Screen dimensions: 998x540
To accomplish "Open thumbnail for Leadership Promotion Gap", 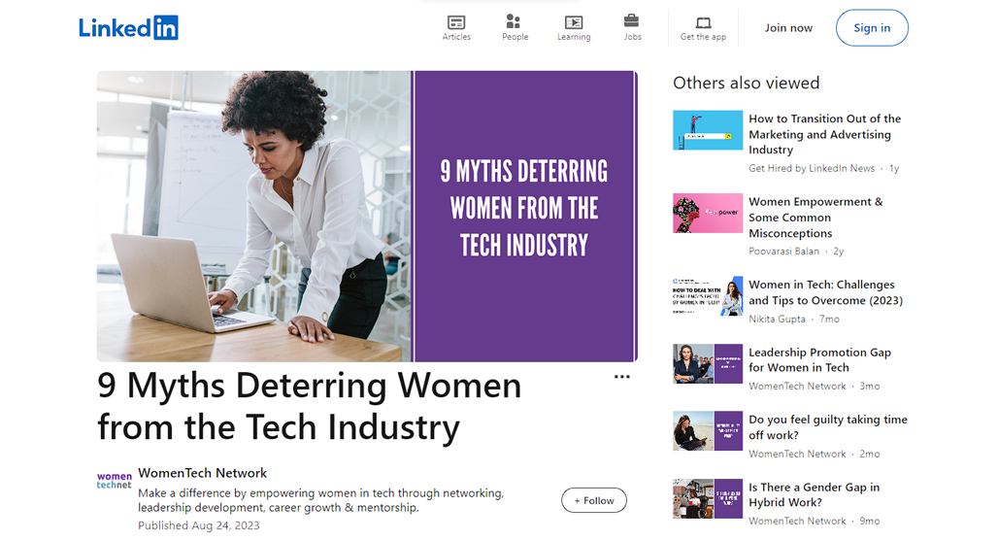I will point(708,363).
